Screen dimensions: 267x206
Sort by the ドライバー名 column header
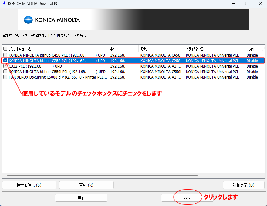[194, 49]
